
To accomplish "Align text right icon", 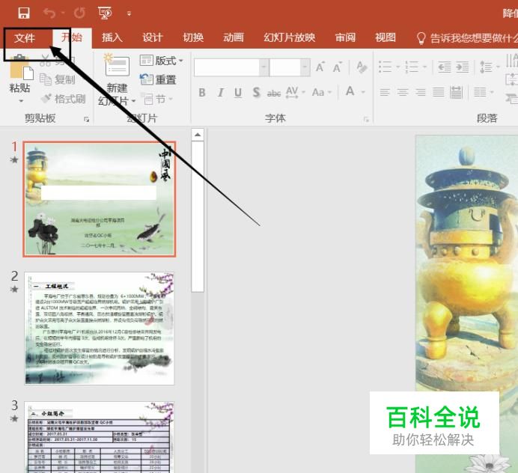I will pyautogui.click(x=421, y=92).
